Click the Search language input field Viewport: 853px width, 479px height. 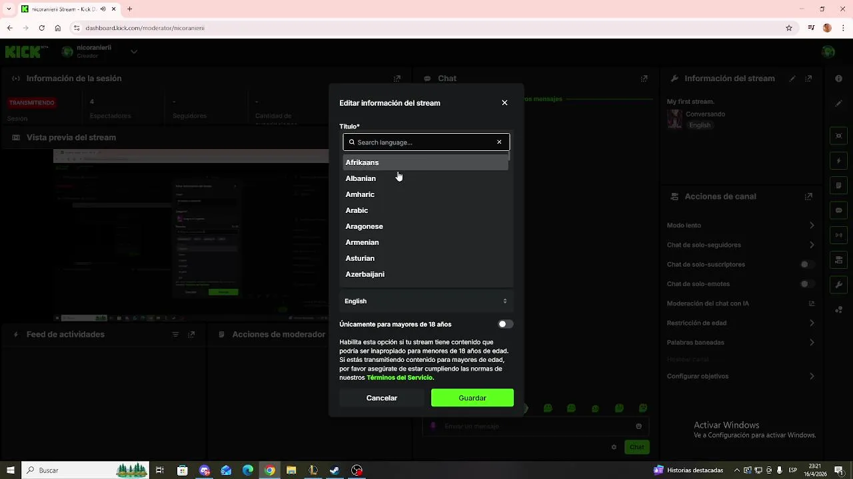426,142
